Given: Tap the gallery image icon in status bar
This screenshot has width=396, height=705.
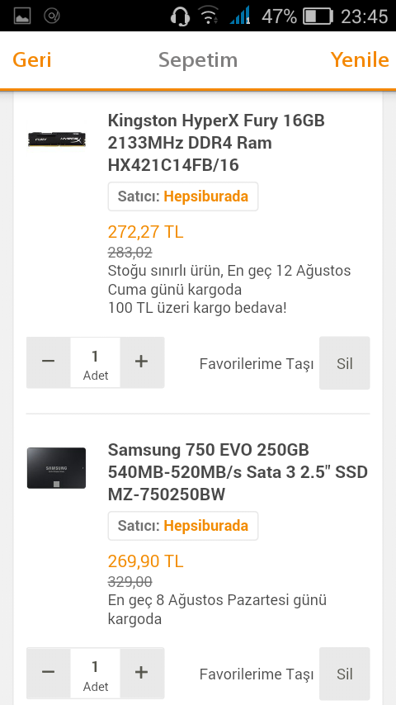Looking at the screenshot, I should pyautogui.click(x=22, y=17).
